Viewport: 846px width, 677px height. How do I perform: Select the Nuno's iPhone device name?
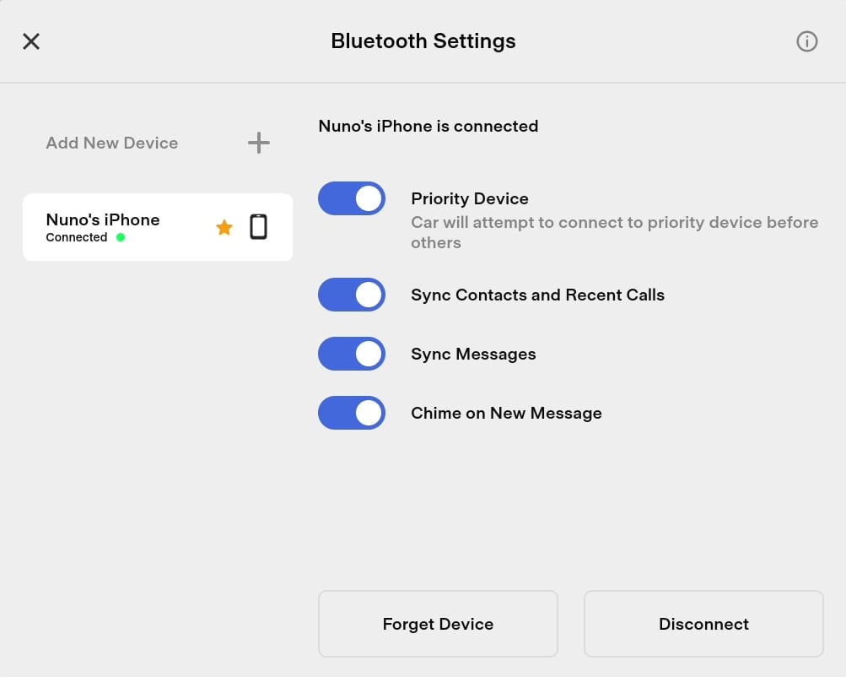tap(103, 219)
